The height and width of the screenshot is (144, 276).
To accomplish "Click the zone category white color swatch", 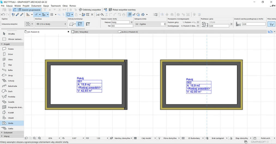I will point(162,24).
